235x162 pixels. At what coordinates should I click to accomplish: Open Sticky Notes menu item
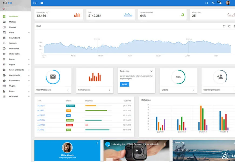pyautogui.click(x=14, y=54)
